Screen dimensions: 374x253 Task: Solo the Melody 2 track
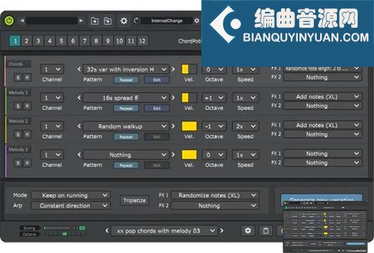click(18, 135)
